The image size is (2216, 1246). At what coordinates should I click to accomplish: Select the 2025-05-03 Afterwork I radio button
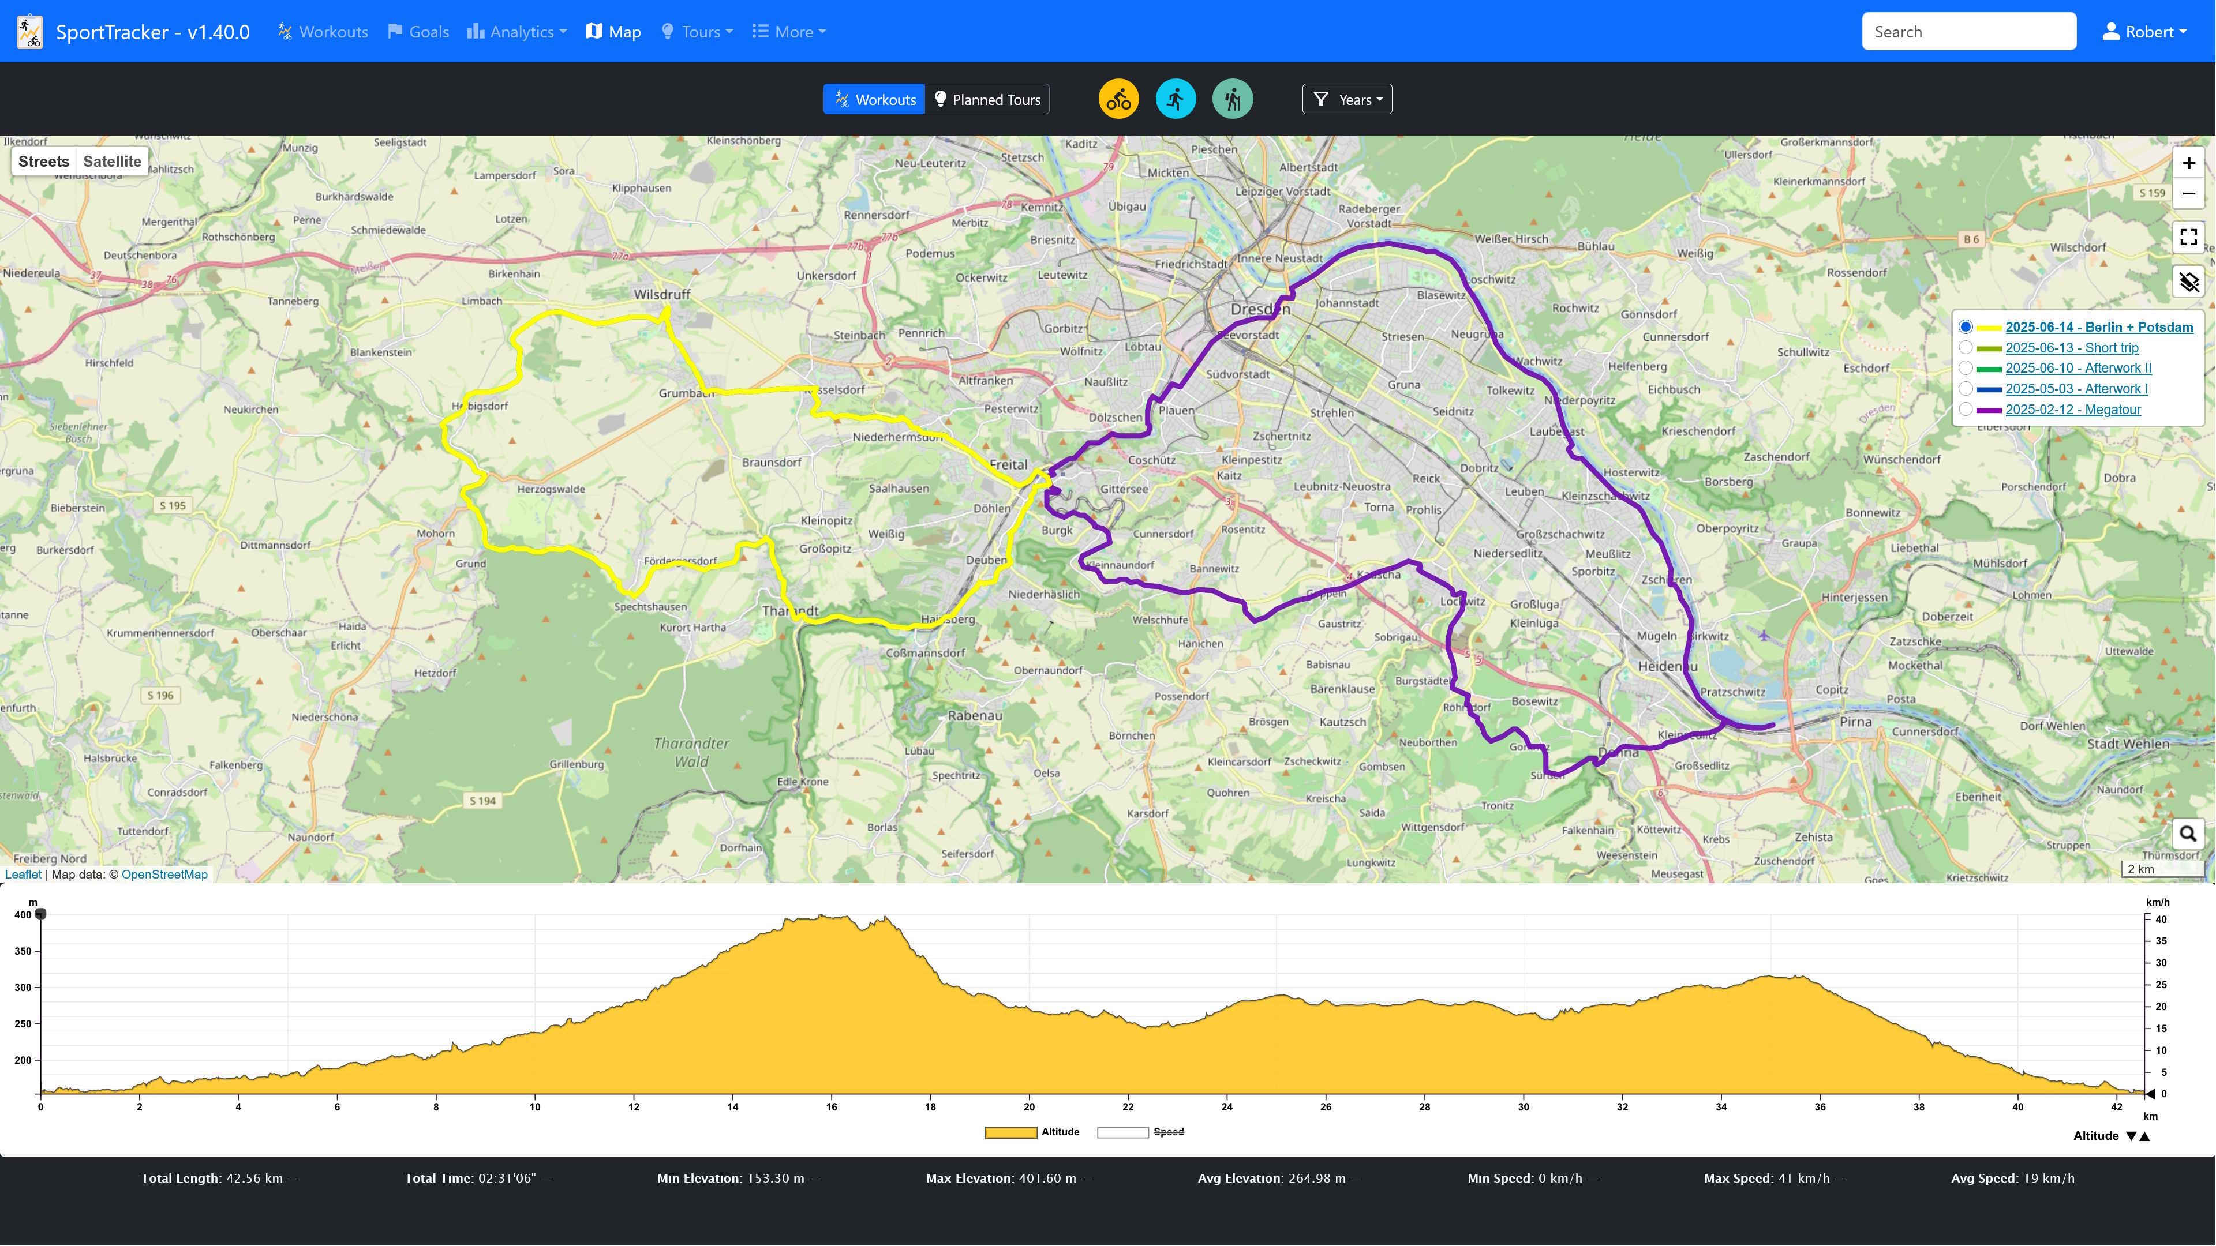pyautogui.click(x=1966, y=389)
